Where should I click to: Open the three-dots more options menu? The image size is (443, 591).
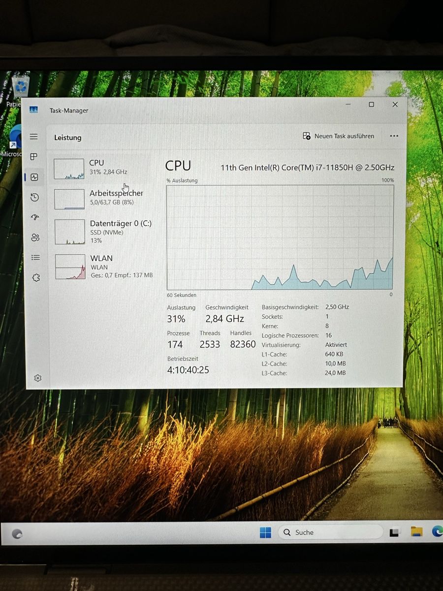394,136
